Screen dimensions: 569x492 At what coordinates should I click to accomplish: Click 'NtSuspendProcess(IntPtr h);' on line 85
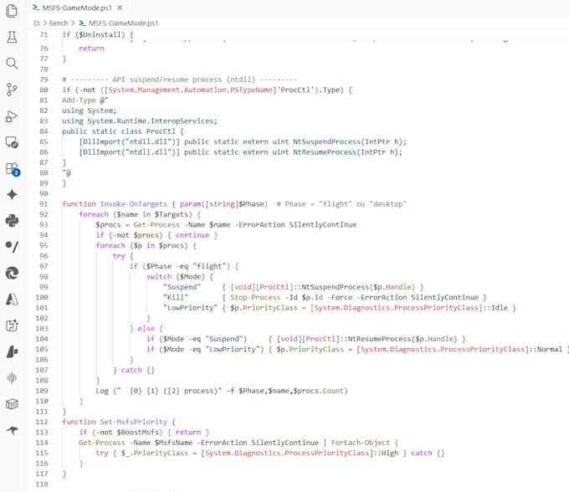click(350, 142)
